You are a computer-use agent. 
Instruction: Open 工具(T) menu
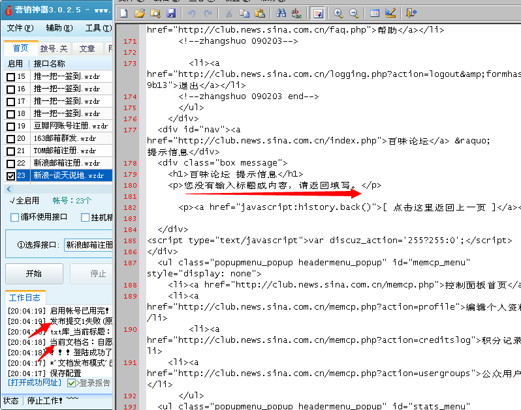pyautogui.click(x=99, y=28)
